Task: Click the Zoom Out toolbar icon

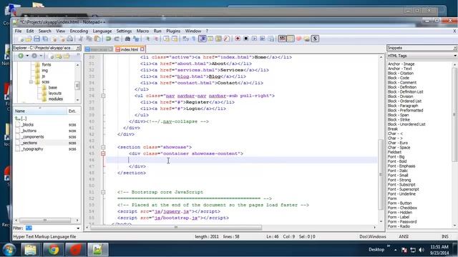Action: click(x=156, y=39)
